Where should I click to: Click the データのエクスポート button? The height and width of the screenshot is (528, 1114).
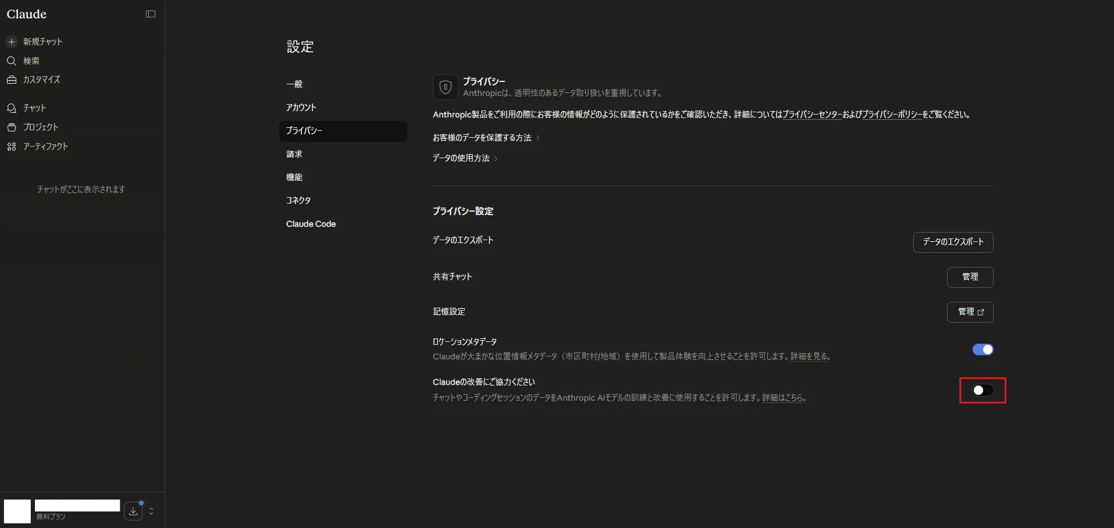953,242
